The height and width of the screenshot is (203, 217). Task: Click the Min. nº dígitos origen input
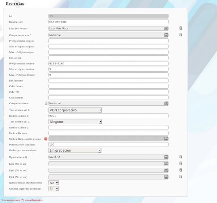pos(109,47)
